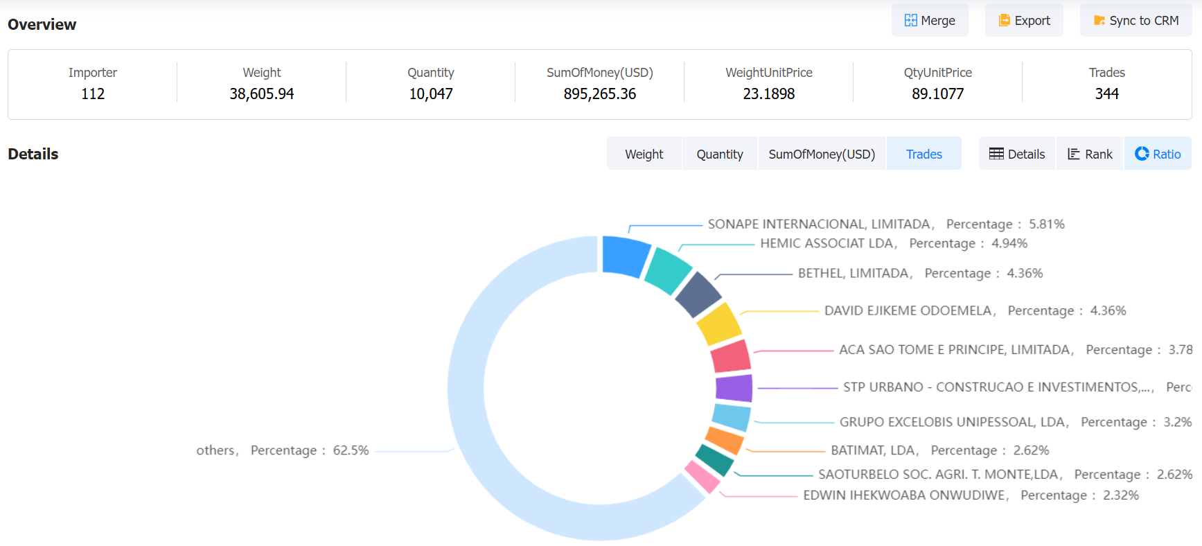
Task: Click the blue SONAPE INTERNACIONAL donut slice
Action: pos(624,255)
